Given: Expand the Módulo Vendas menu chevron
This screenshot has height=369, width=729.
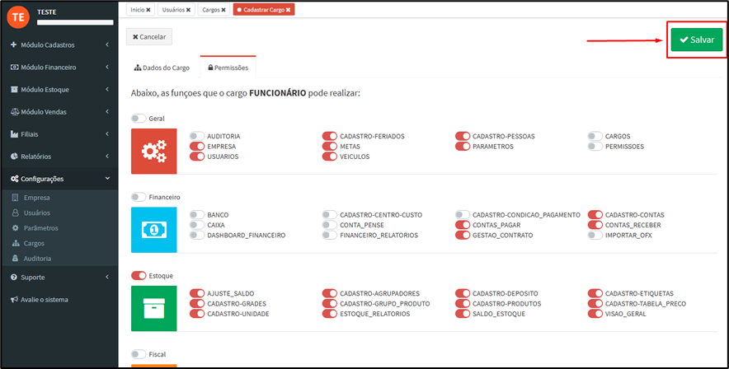Looking at the screenshot, I should [x=107, y=111].
